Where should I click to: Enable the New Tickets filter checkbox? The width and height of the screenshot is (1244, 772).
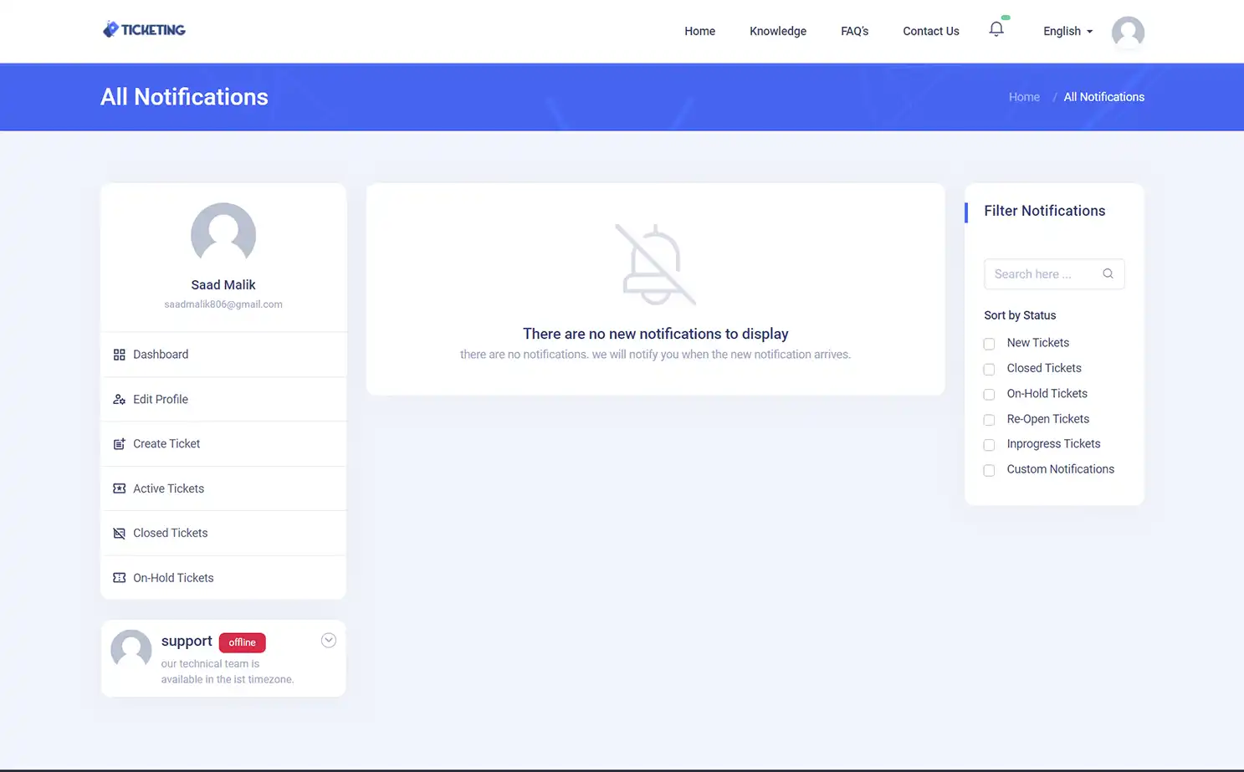(989, 343)
